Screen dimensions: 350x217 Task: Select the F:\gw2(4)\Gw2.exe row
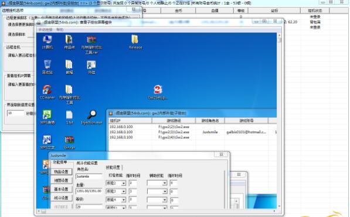click(x=193, y=137)
